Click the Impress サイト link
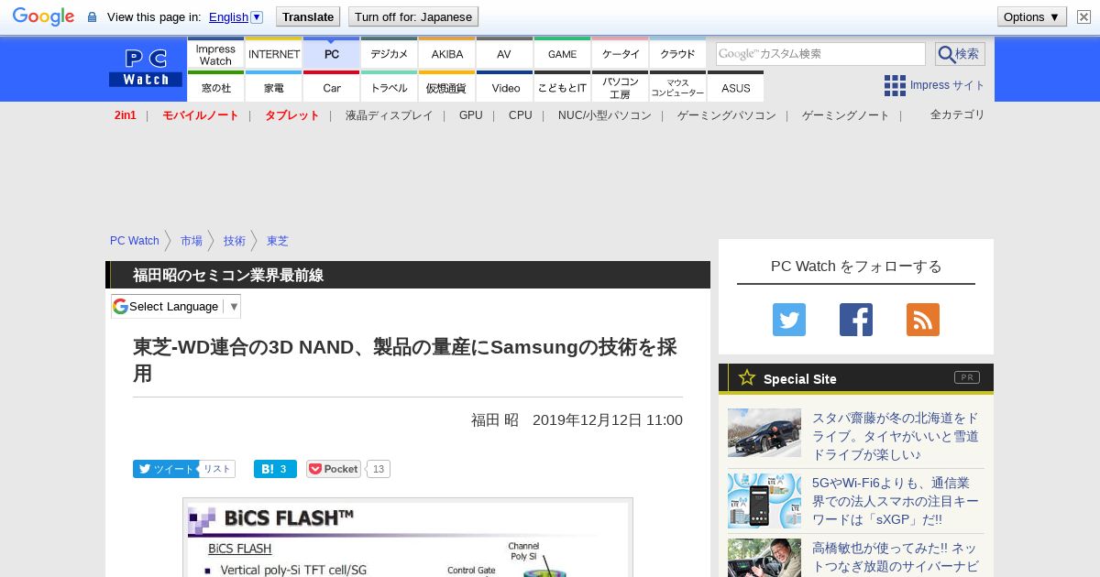Screen dimensions: 1100x577 [947, 85]
